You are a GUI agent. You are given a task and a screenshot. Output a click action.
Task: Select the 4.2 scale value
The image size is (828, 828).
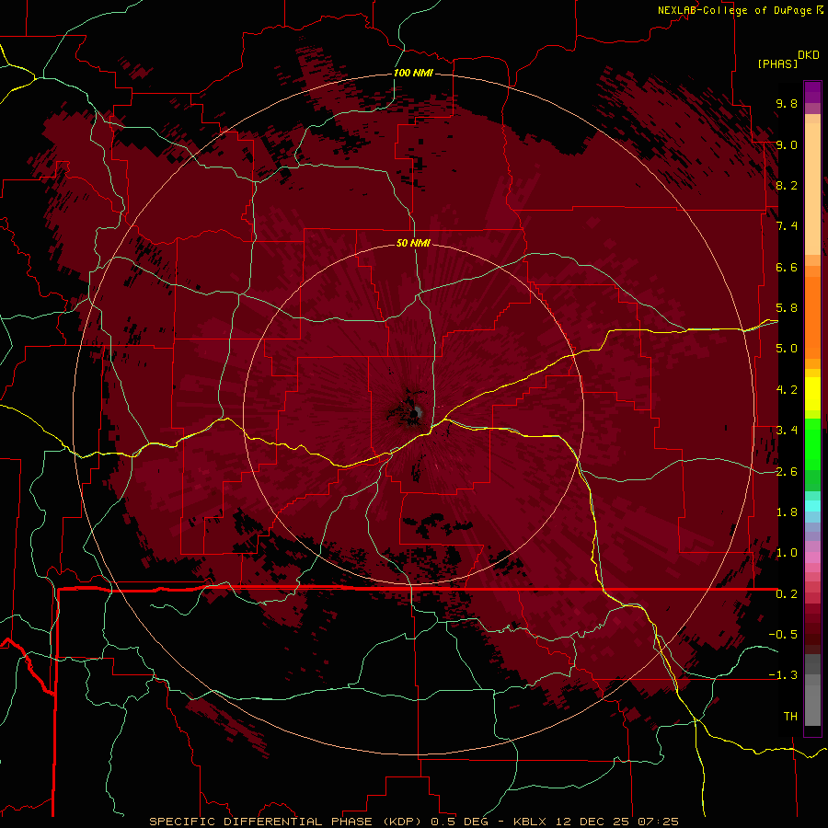pos(787,390)
